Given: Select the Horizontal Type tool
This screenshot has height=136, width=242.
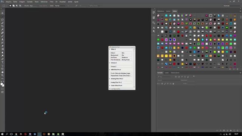Looking at the screenshot, I should pyautogui.click(x=2, y=62).
